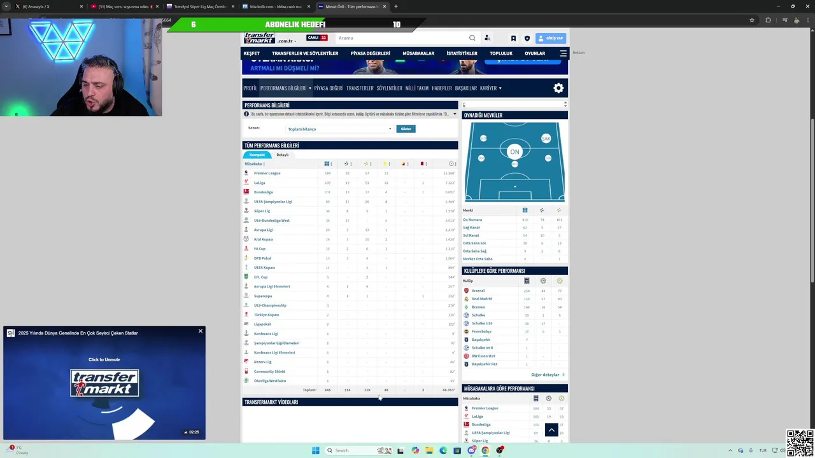This screenshot has height=458, width=815.
Task: Open a new browser tab
Action: coord(396,6)
